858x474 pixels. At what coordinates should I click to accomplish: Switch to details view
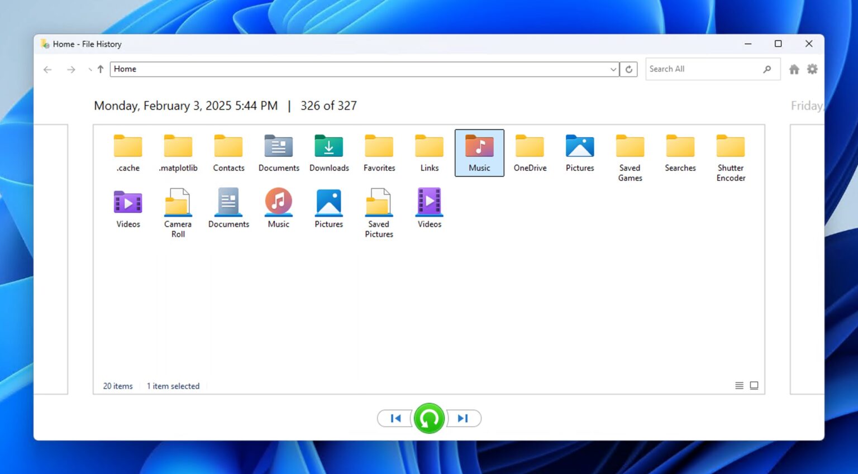point(738,385)
